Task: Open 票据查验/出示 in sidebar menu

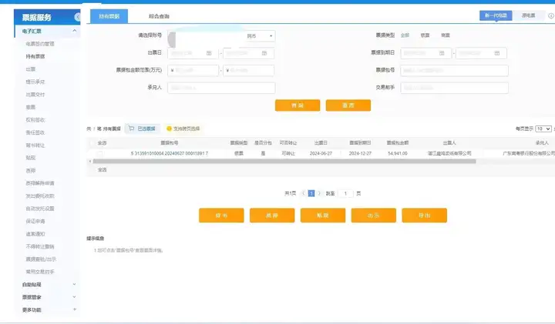Action: [41, 259]
